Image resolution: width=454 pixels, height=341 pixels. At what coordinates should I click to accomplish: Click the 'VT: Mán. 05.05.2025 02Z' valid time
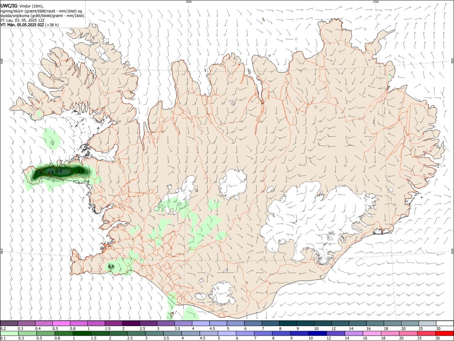pos(22,25)
